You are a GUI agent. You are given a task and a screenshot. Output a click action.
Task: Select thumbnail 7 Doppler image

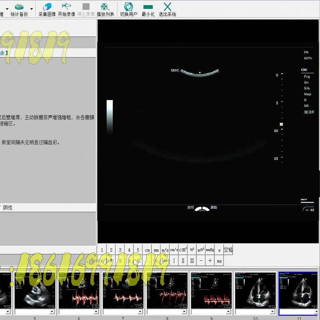[x=123, y=290]
